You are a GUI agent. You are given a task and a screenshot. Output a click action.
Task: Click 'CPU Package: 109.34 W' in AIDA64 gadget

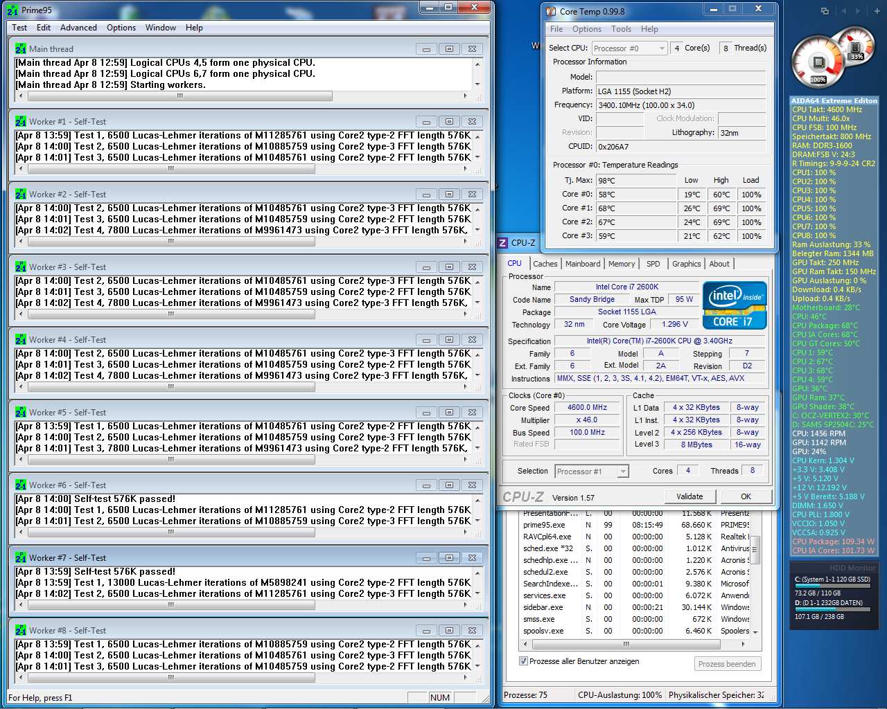pyautogui.click(x=833, y=542)
